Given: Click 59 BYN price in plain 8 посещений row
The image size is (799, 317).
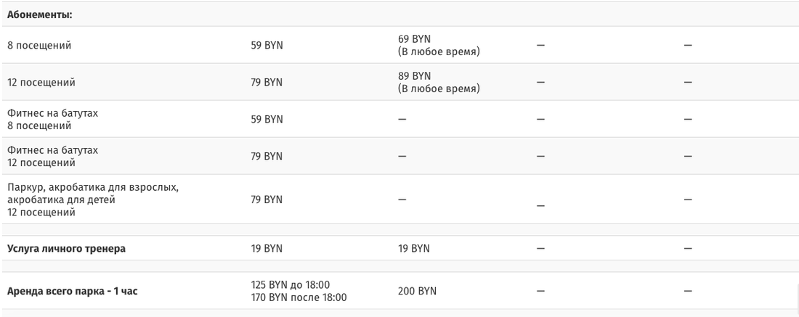Looking at the screenshot, I should point(267,45).
